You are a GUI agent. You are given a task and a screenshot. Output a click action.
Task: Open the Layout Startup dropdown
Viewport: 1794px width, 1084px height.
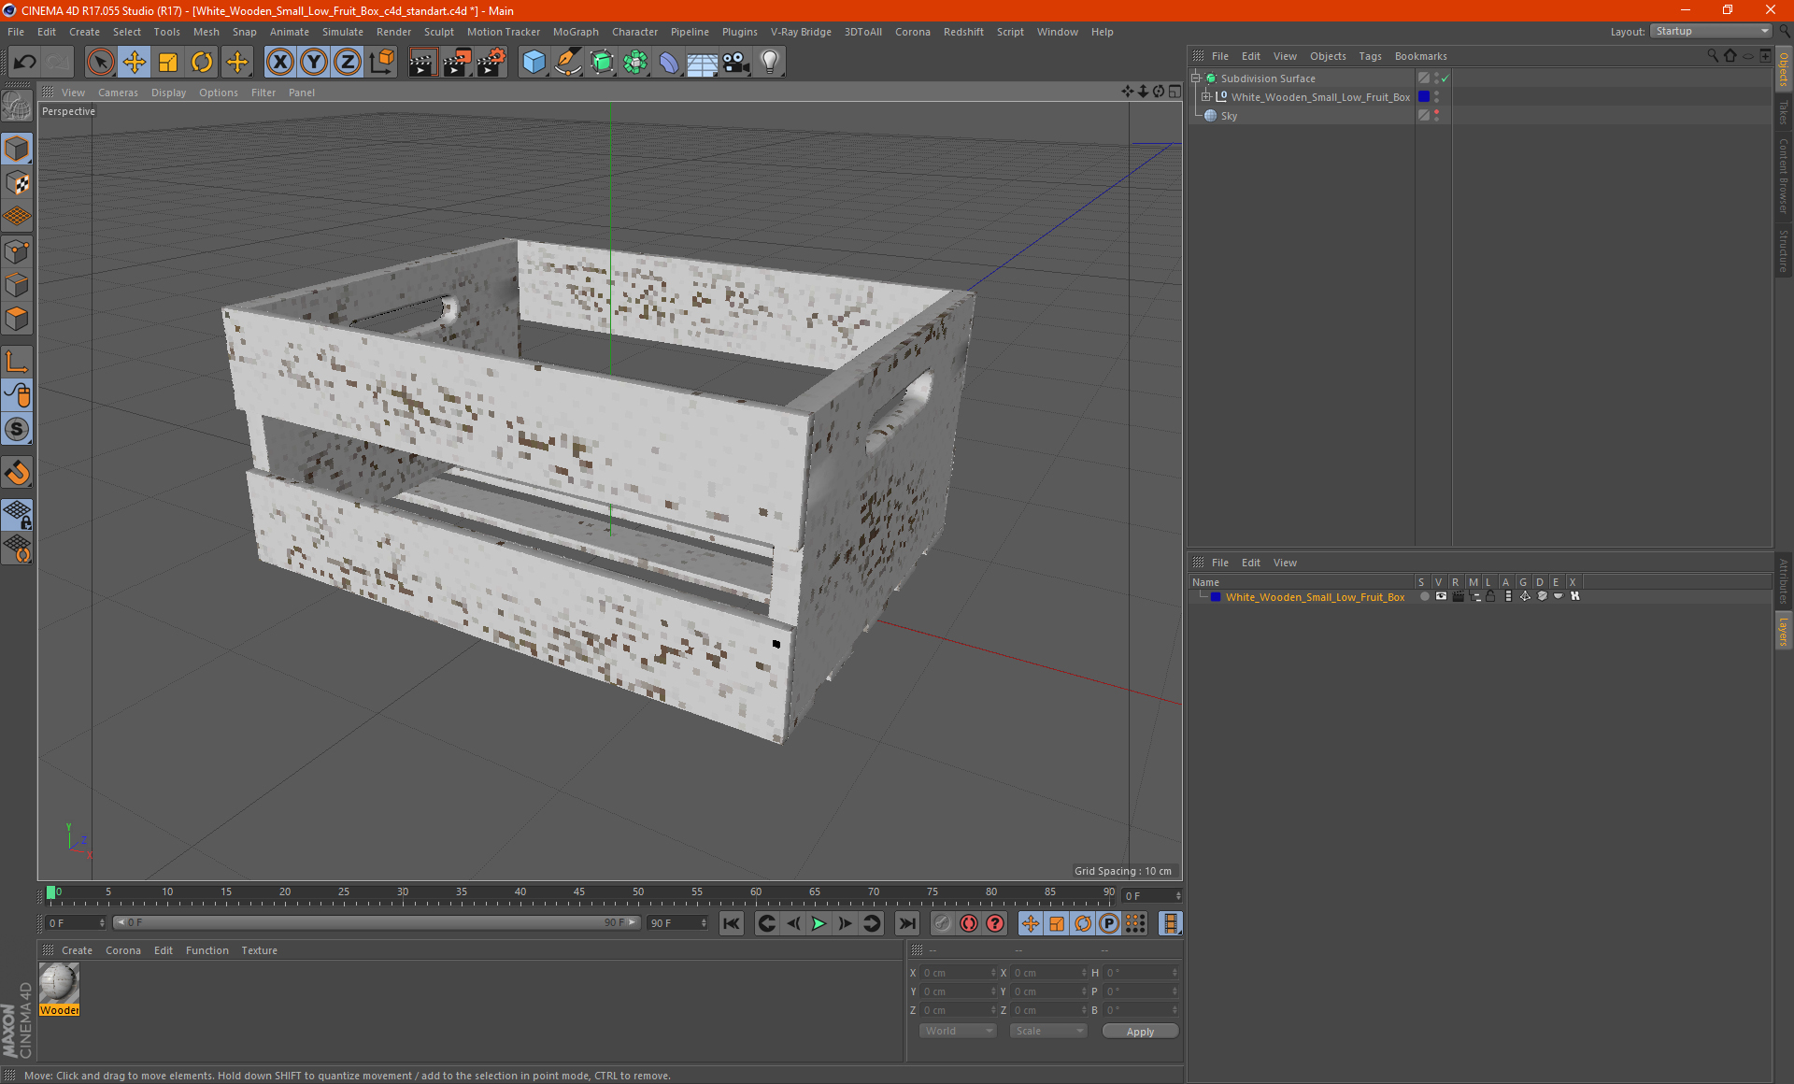[1712, 31]
